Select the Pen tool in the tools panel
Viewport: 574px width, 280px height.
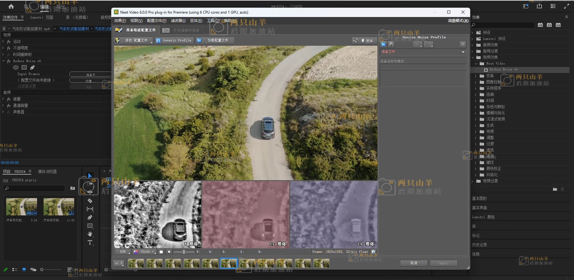coord(90,218)
